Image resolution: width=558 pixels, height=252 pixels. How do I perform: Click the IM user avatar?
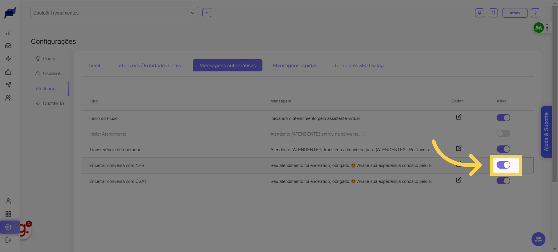click(x=538, y=28)
